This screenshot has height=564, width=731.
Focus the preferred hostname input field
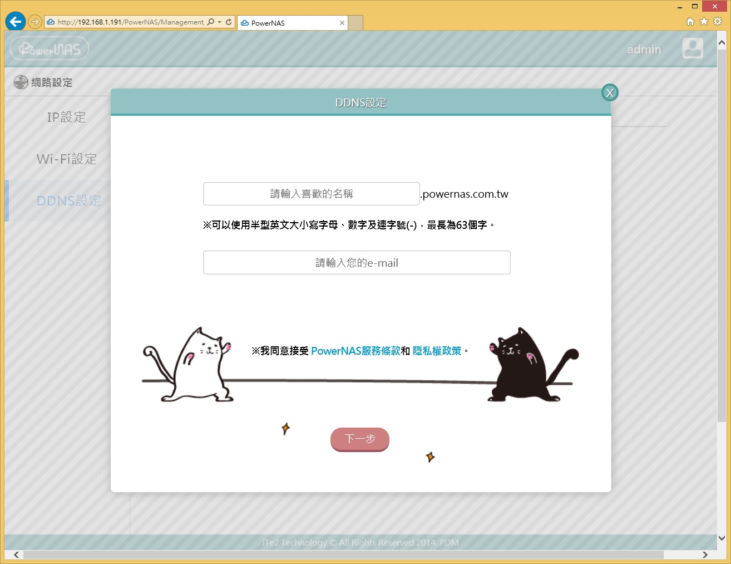pos(312,194)
